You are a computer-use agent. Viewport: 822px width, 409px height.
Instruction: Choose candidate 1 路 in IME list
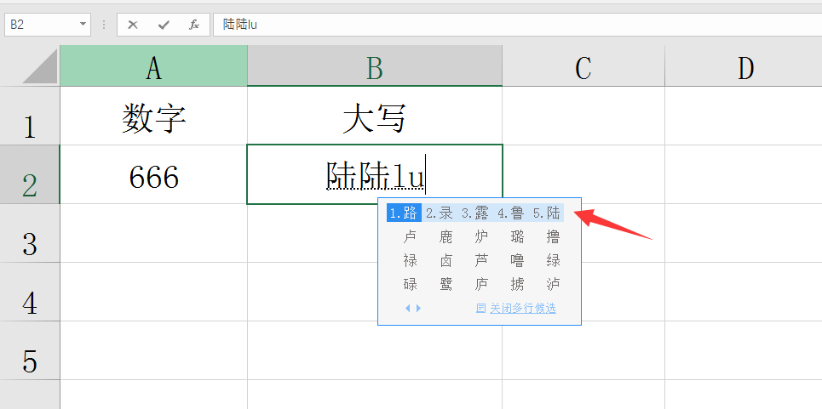(405, 213)
